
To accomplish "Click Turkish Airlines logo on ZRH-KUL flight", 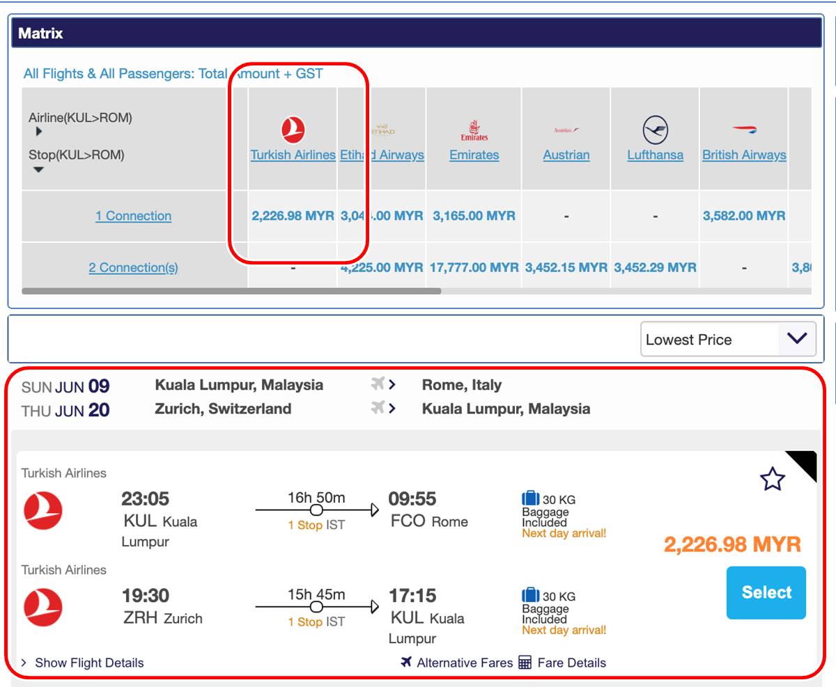I will (x=43, y=608).
